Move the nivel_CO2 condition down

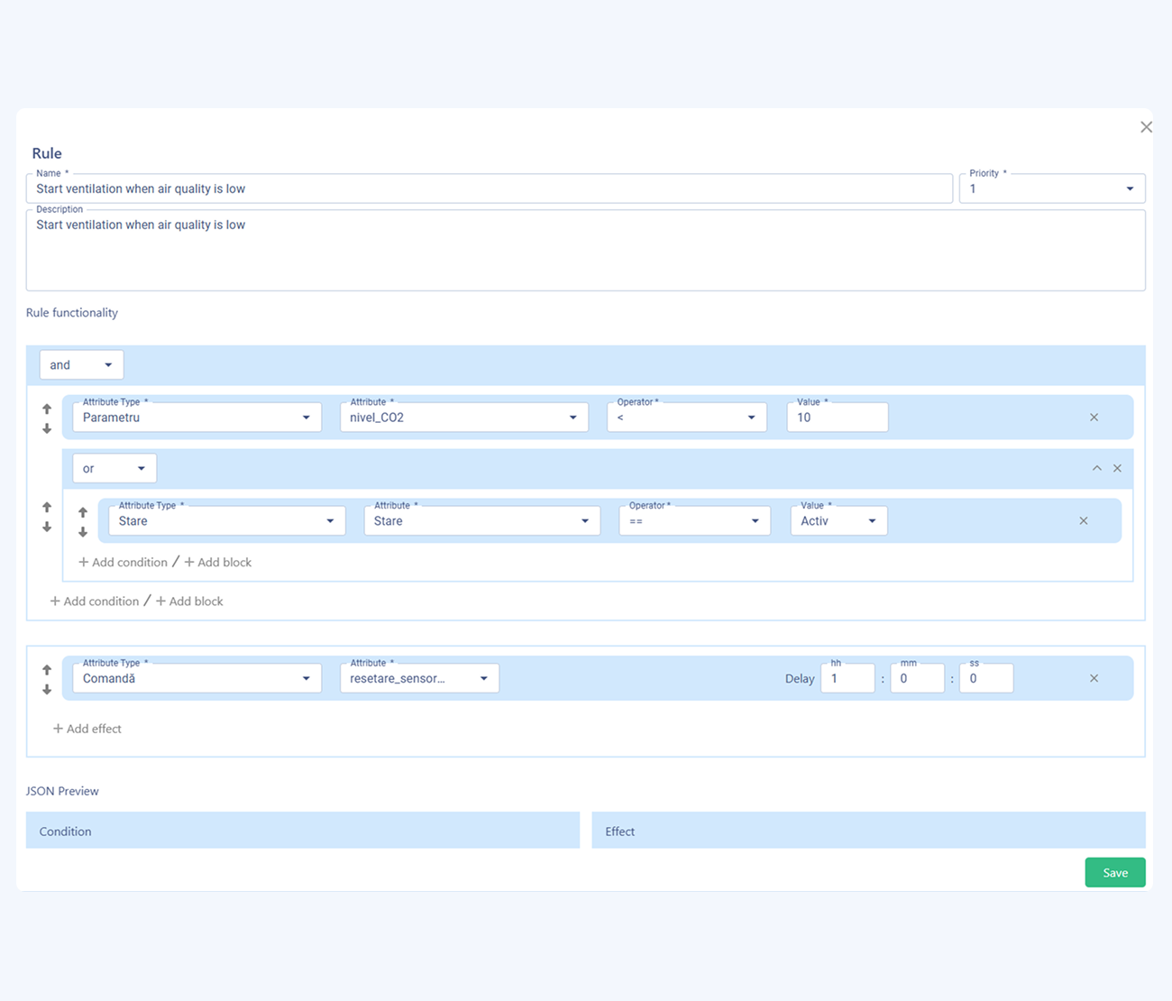pyautogui.click(x=47, y=429)
